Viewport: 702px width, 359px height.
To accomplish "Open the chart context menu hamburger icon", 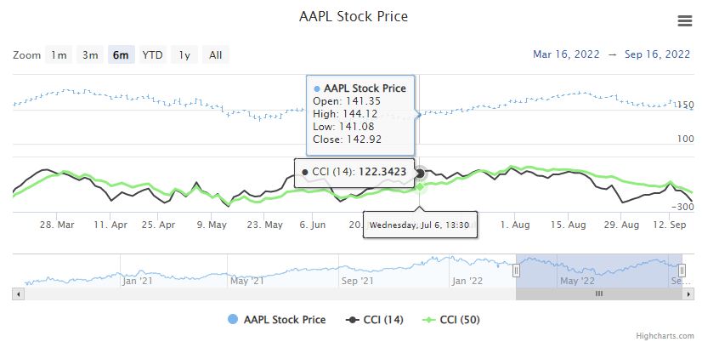I will point(684,21).
